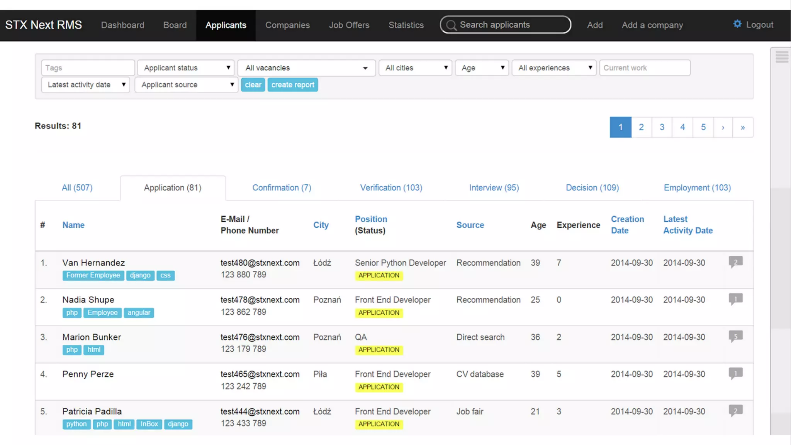
Task: Open applicant Patricia Padilla
Action: [92, 411]
